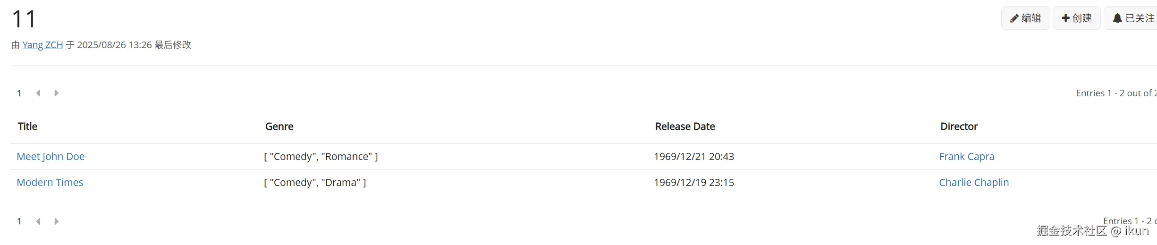Open the Frank Capra director link
1157x245 pixels.
point(966,157)
